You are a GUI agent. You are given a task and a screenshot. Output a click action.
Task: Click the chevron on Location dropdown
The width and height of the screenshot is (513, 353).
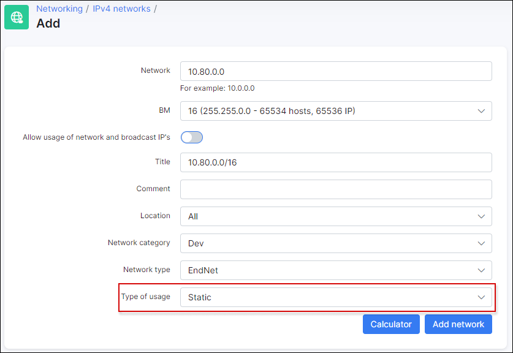click(481, 216)
